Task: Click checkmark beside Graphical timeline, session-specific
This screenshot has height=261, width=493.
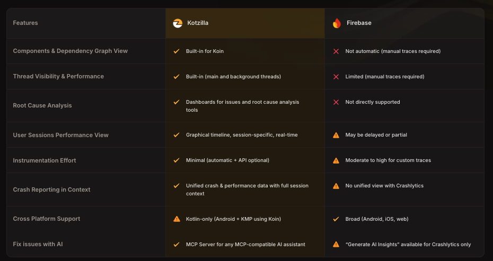Action: tap(177, 135)
